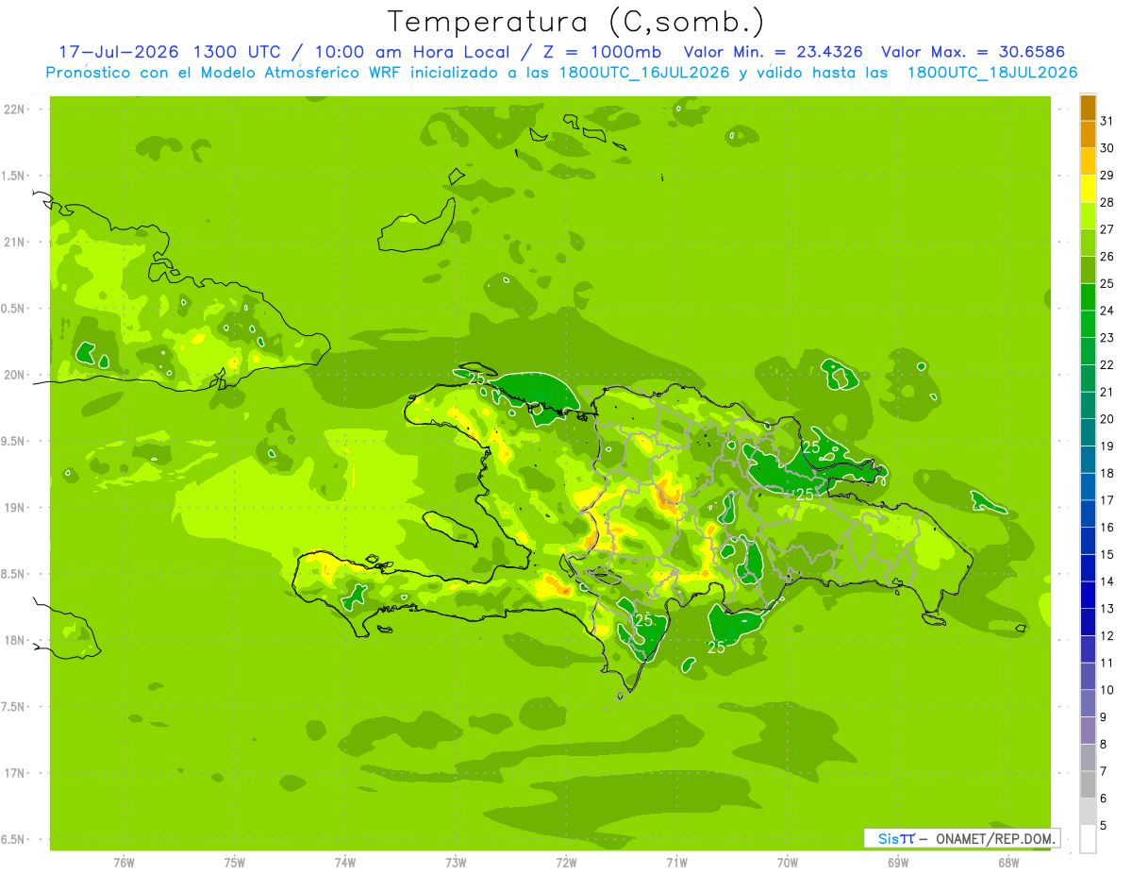The image size is (1132, 875).
Task: Click the color scale label "5"
Action: 1103,826
